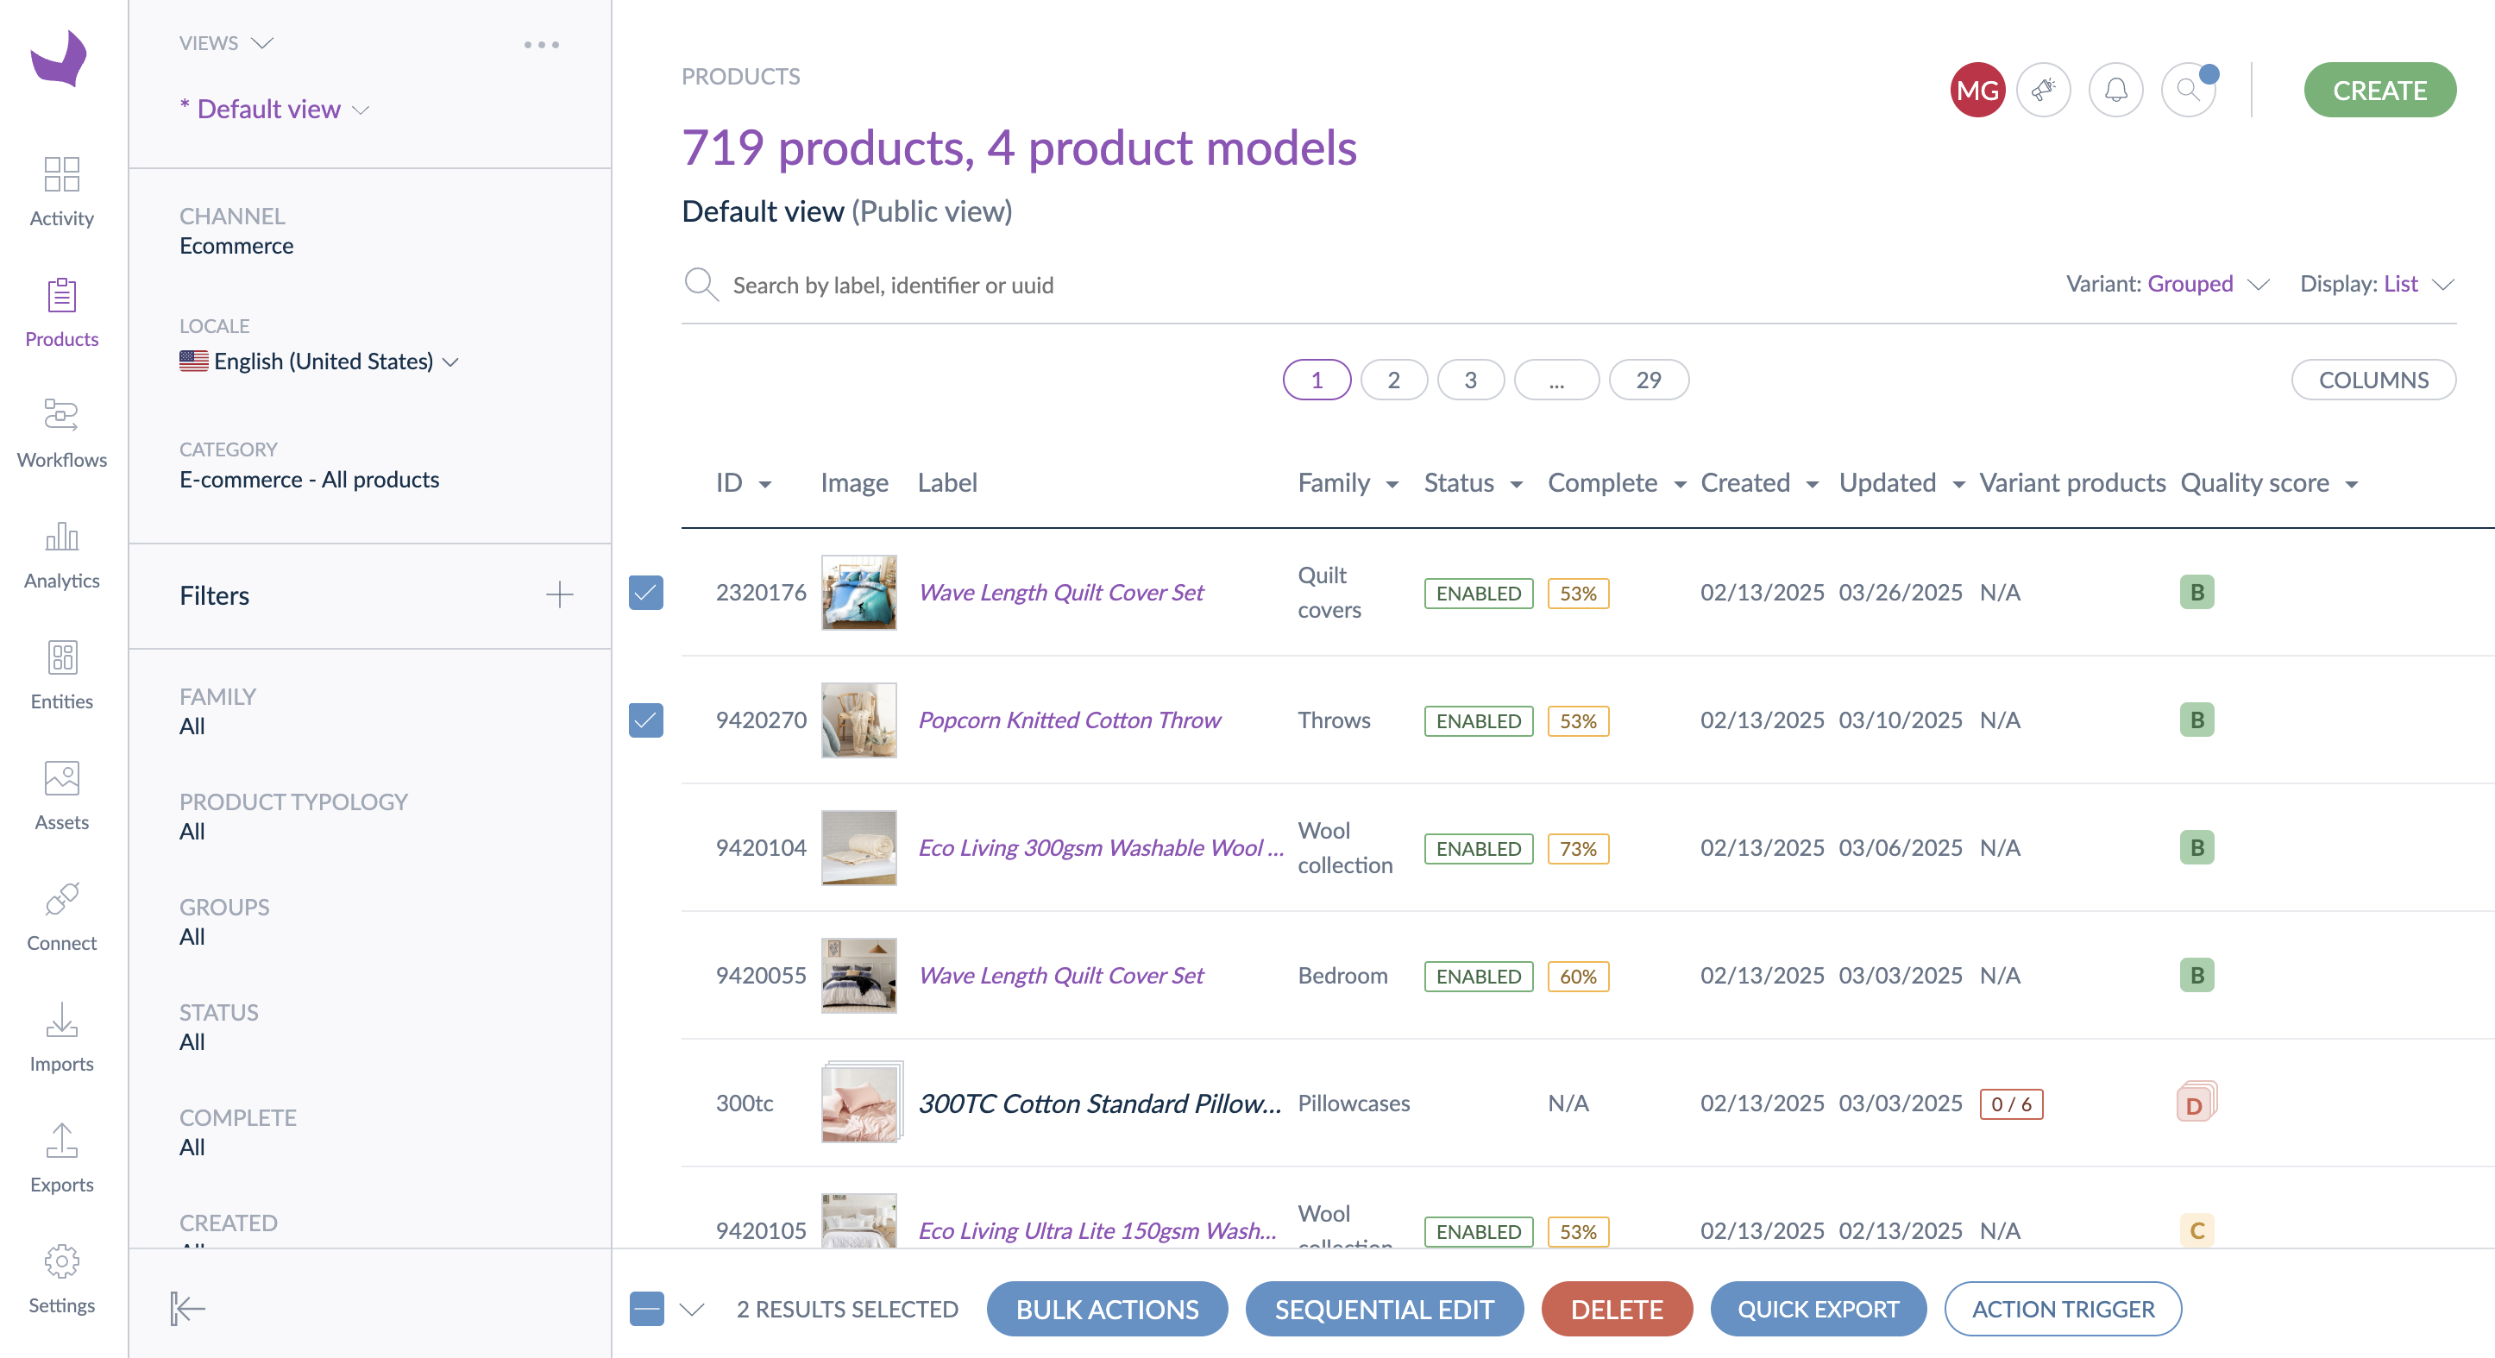The image size is (2495, 1358).
Task: Open the Activity dashboard icon
Action: [x=61, y=176]
